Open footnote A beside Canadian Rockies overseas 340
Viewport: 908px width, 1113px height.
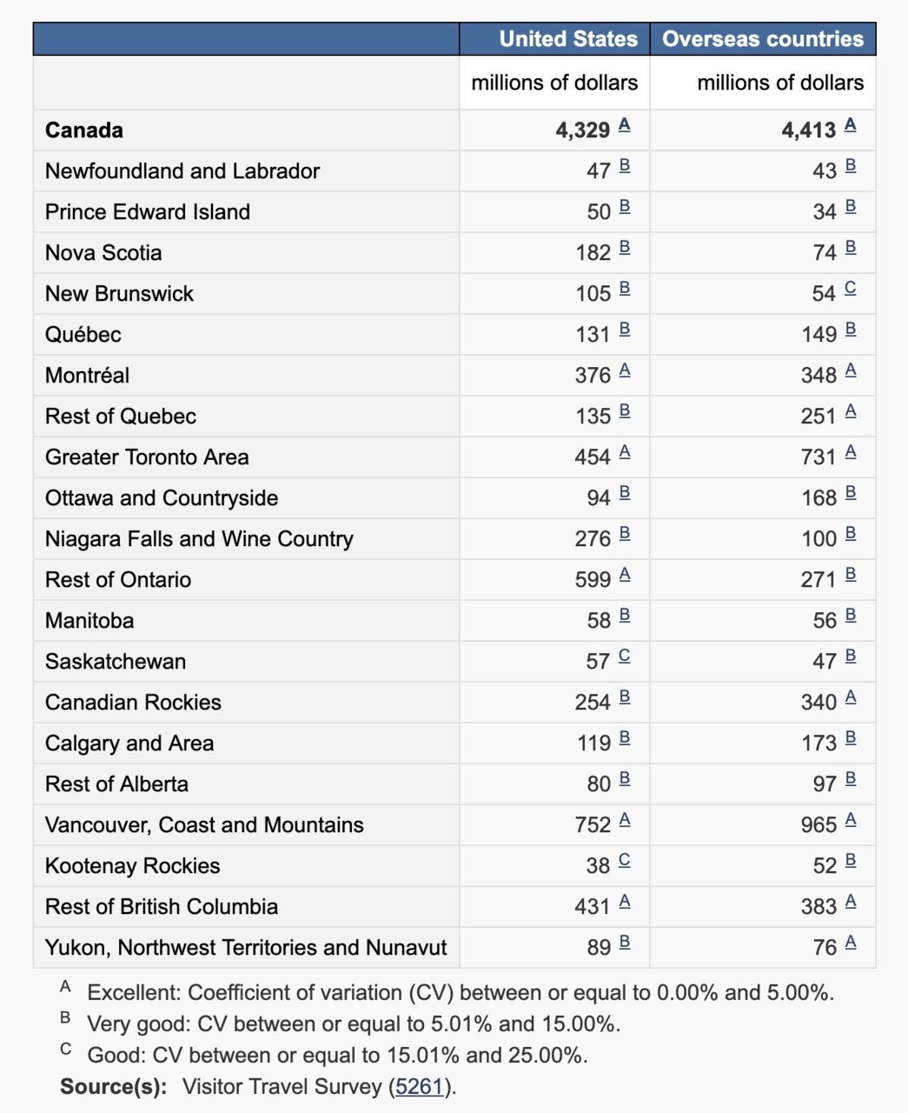pyautogui.click(x=850, y=697)
